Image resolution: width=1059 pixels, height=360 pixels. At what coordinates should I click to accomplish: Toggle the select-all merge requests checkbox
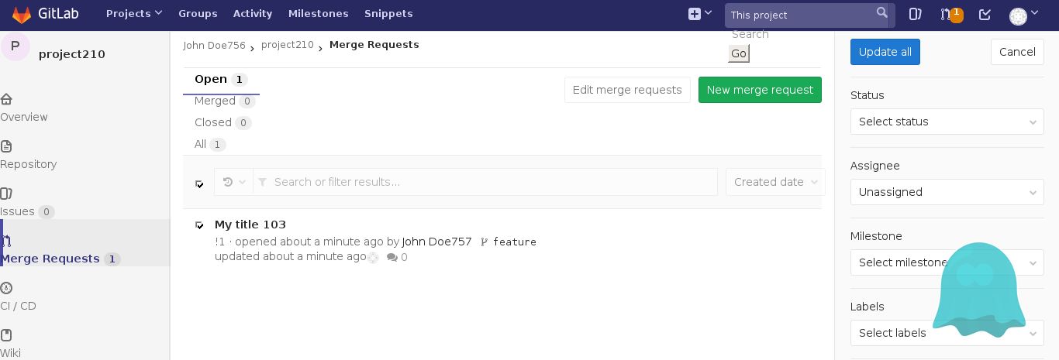199,184
